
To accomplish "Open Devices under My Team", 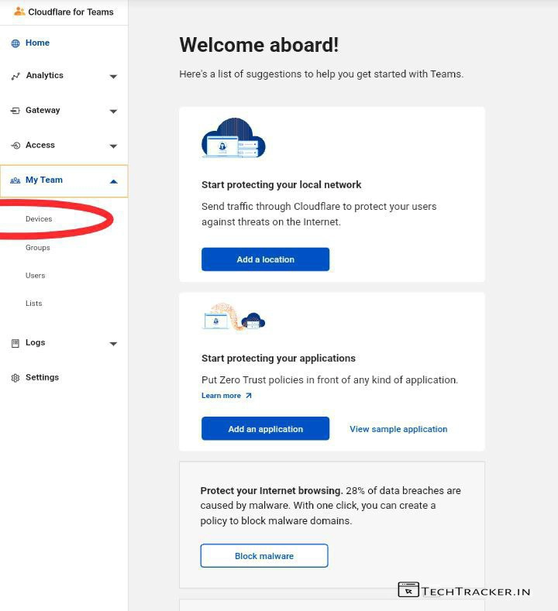I will (39, 219).
